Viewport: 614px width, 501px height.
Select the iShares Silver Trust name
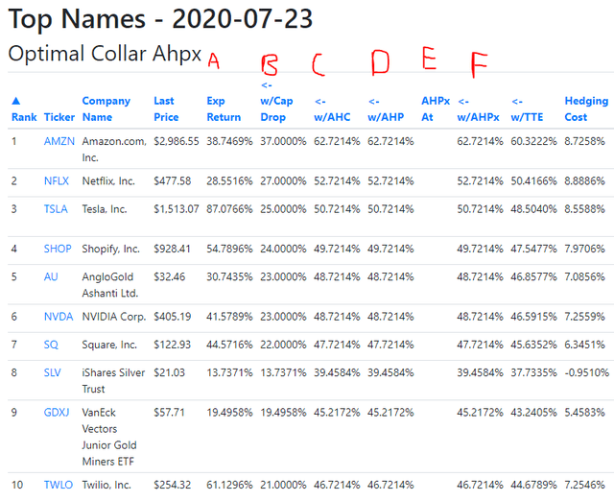(113, 381)
